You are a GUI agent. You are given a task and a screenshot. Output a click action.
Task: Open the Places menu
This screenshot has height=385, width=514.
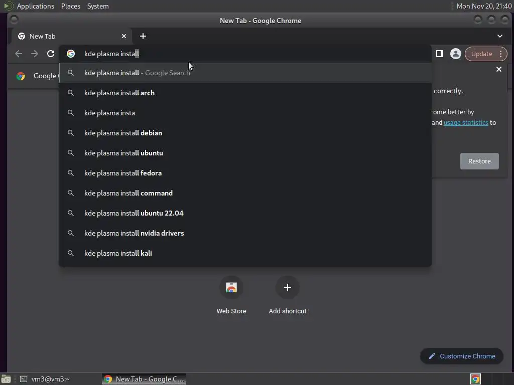(71, 6)
